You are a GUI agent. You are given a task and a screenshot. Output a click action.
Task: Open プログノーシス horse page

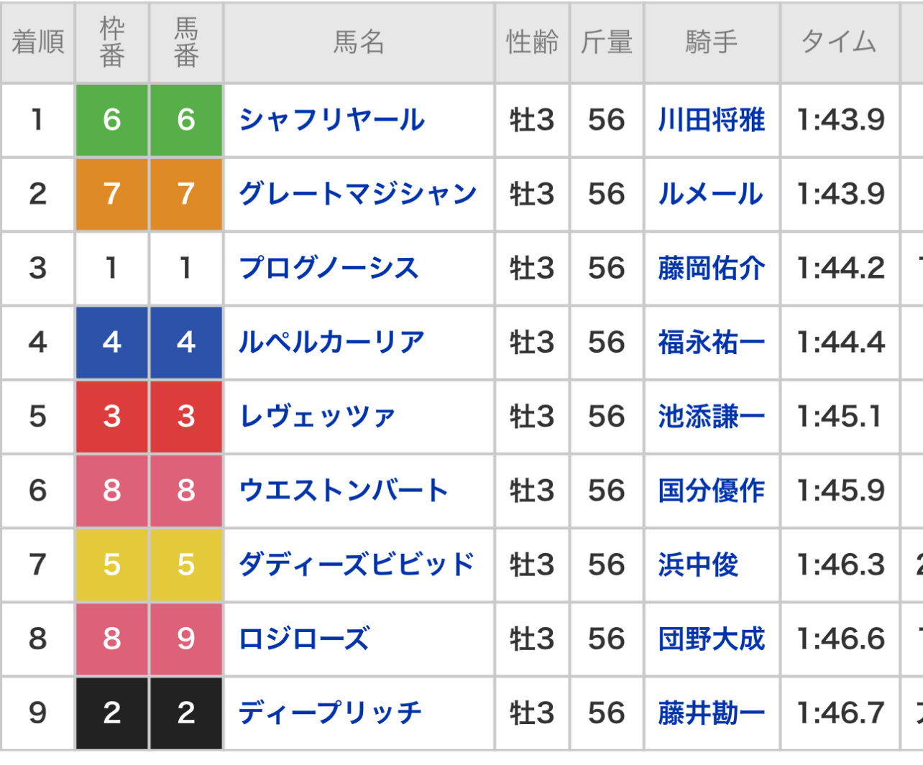[x=329, y=268]
